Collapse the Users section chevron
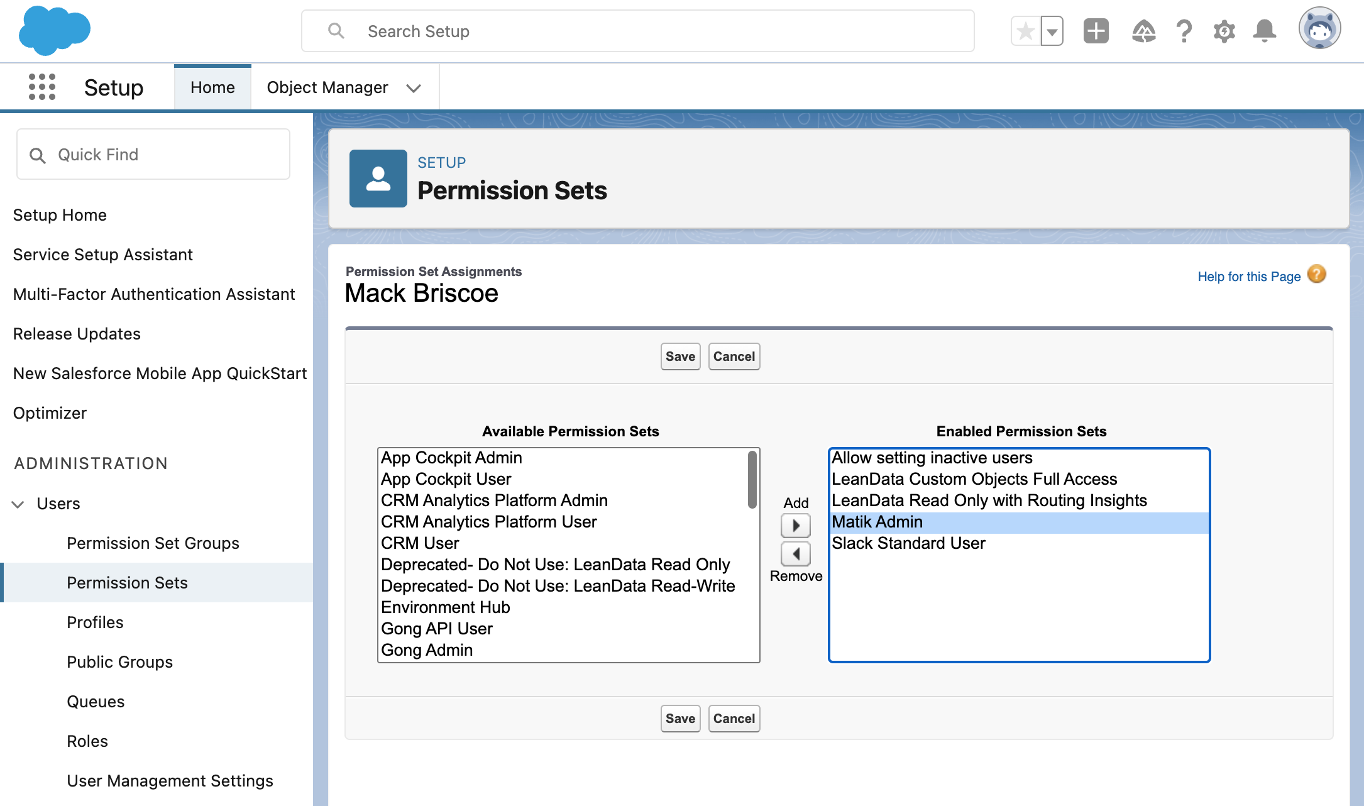Image resolution: width=1364 pixels, height=806 pixels. (x=18, y=504)
